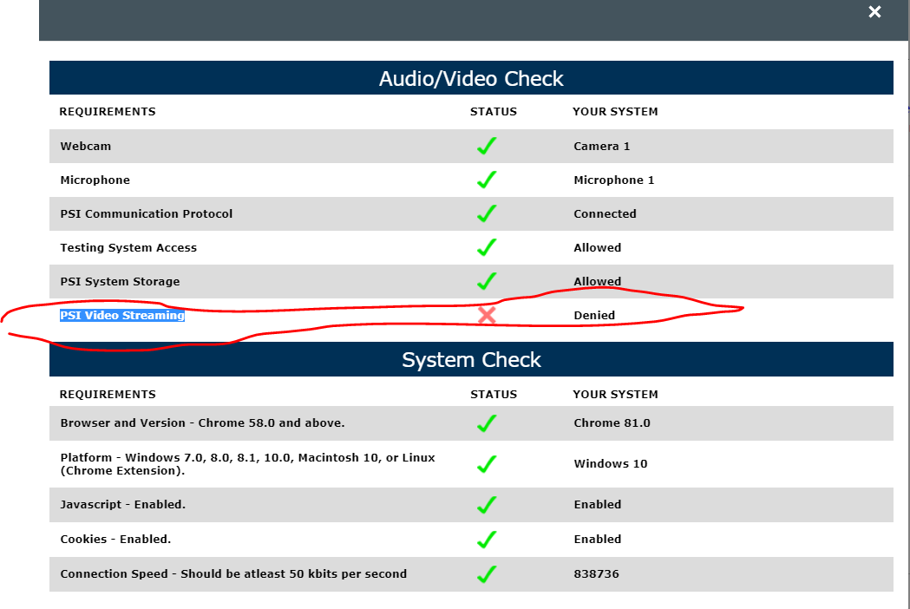Click Enabled value in Cookies row
The image size is (910, 609).
tap(597, 540)
